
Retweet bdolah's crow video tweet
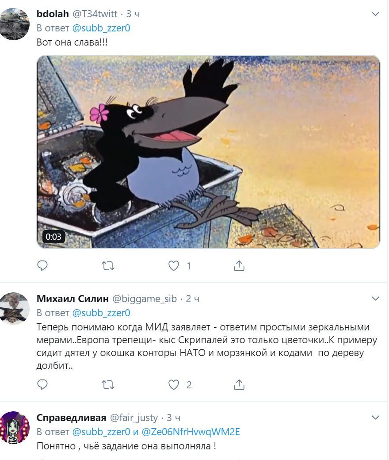pos(108,266)
